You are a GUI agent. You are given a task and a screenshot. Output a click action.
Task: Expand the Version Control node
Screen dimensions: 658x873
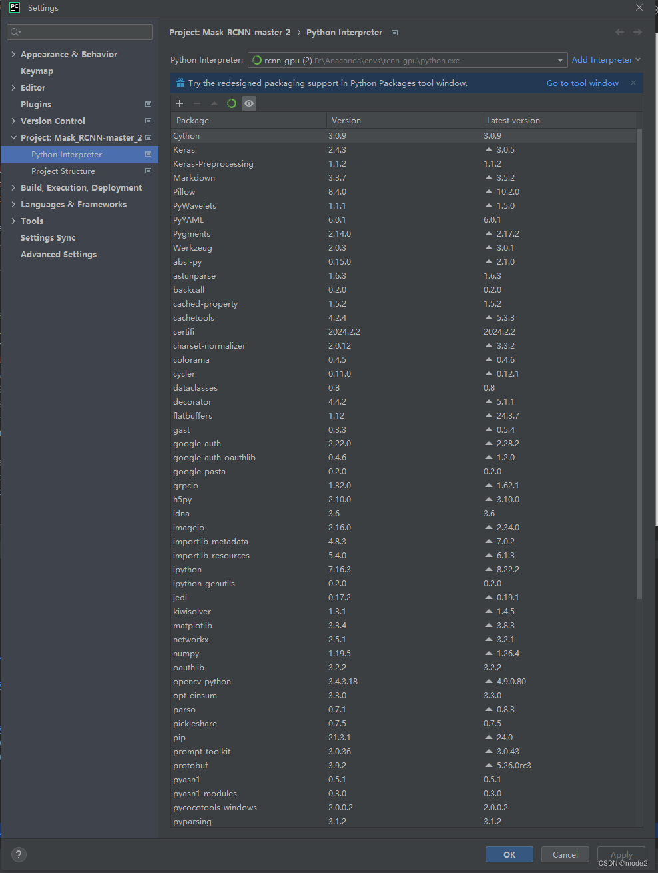tap(13, 121)
